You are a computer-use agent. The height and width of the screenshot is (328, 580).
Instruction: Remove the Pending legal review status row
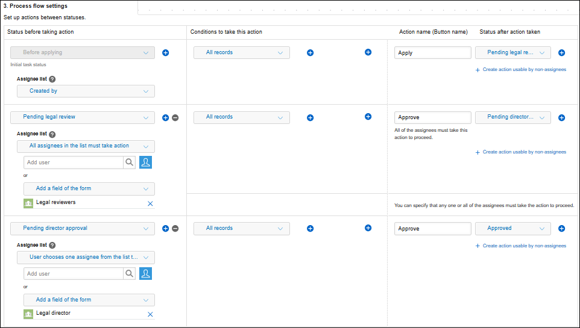175,117
